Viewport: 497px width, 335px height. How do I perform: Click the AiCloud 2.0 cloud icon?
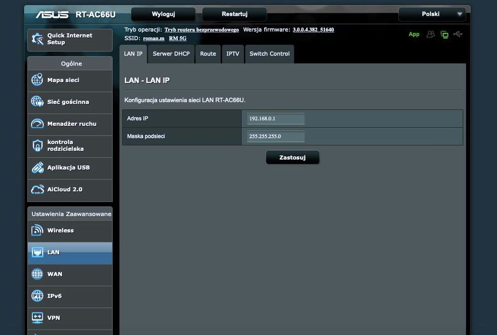click(37, 189)
